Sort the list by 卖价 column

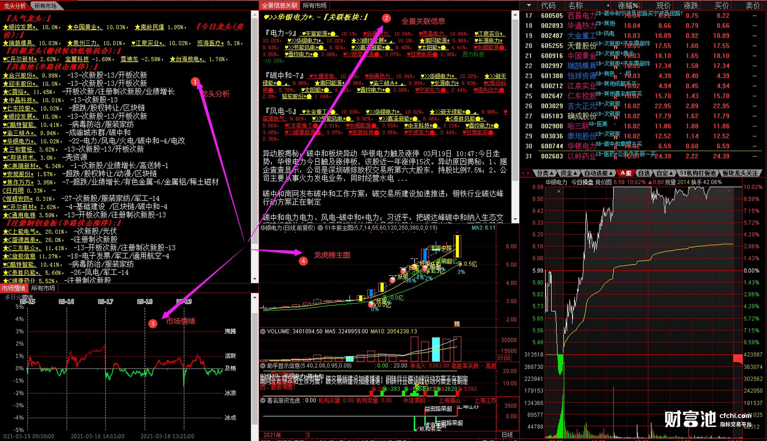pos(753,5)
